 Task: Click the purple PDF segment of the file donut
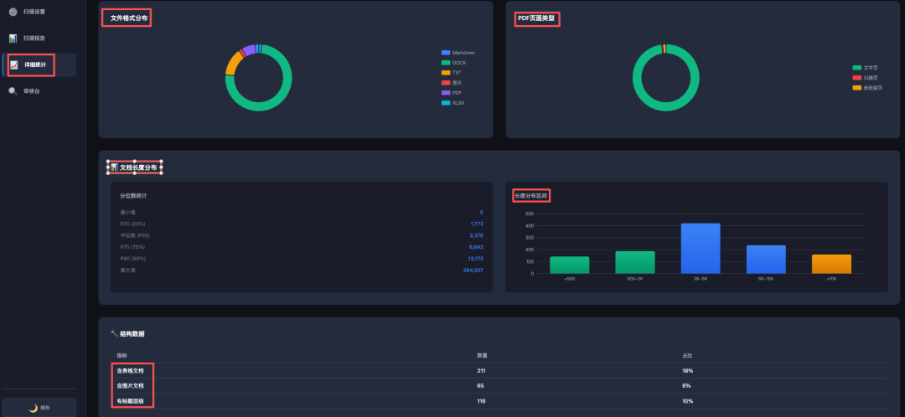point(249,50)
